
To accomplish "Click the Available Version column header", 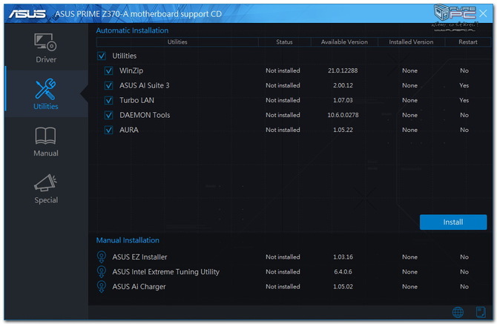I will point(344,42).
